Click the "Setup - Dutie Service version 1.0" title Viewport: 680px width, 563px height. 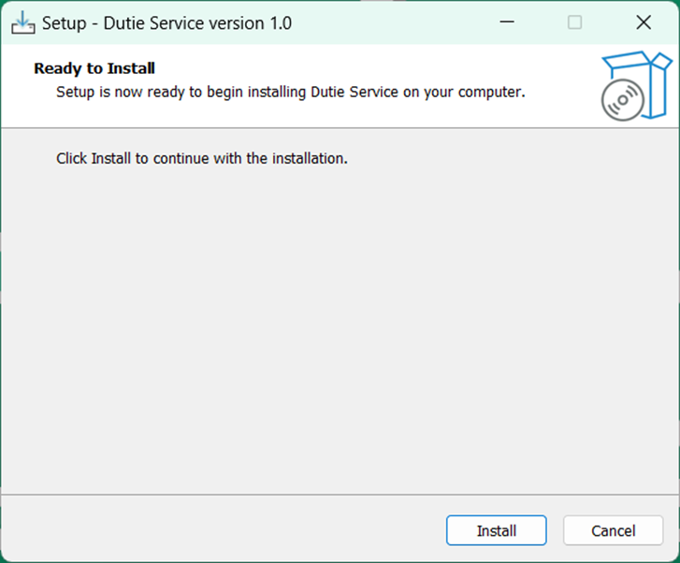click(x=166, y=22)
